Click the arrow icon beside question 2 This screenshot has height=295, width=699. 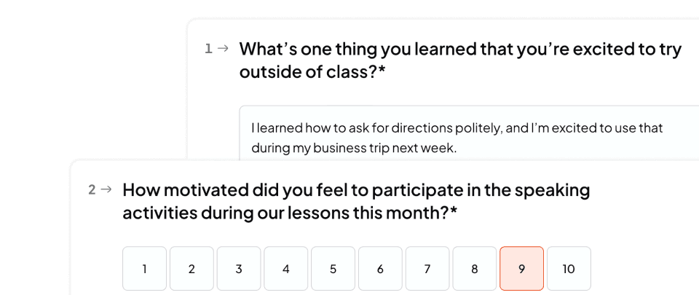coord(106,189)
